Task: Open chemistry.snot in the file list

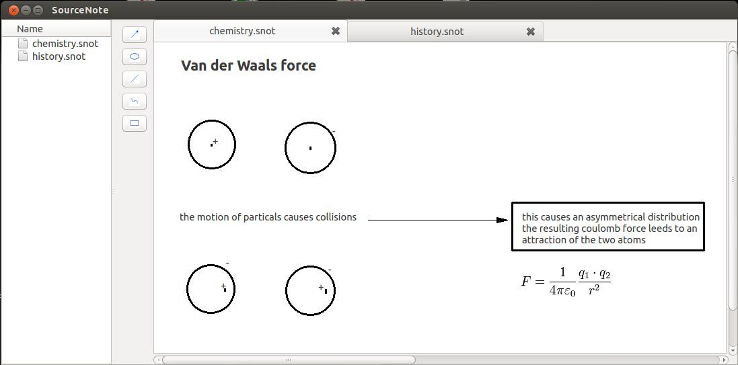Action: 65,44
